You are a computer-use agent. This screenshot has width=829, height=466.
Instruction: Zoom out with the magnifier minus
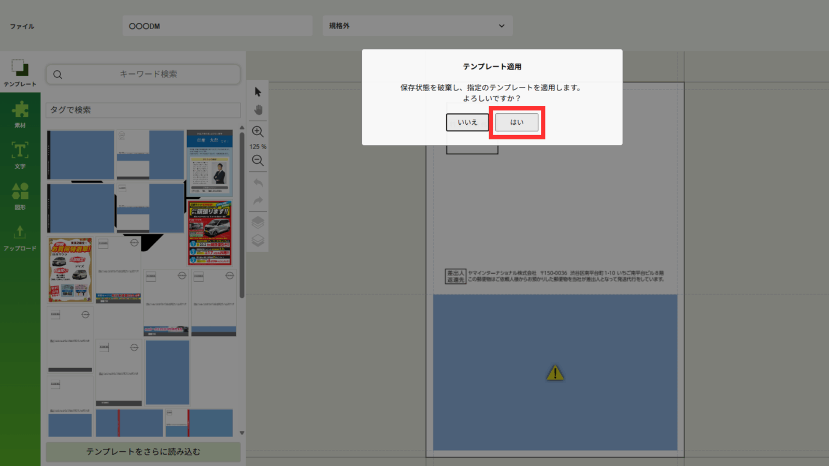tap(258, 161)
